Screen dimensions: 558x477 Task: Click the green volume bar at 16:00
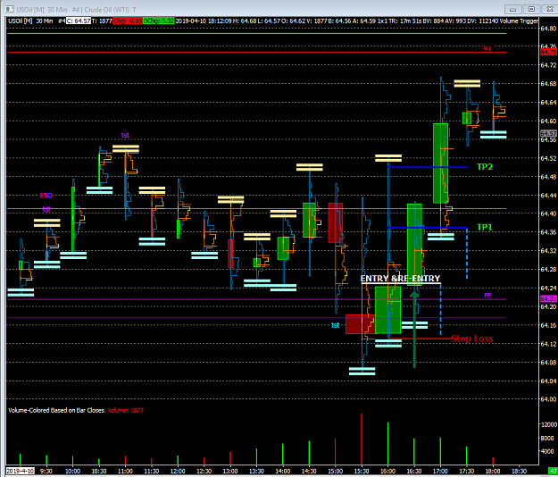pos(387,443)
